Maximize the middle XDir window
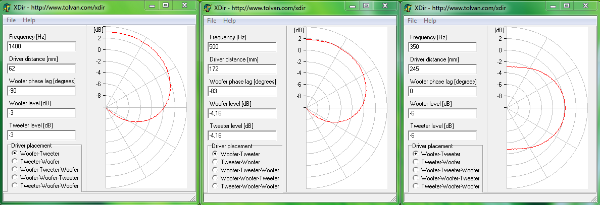Viewport: 600px width, 205px height. [x=366, y=6]
